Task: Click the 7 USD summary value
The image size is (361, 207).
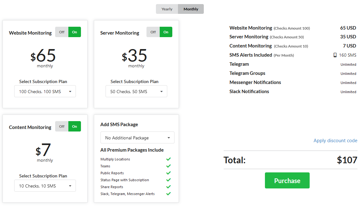Action: [349, 46]
